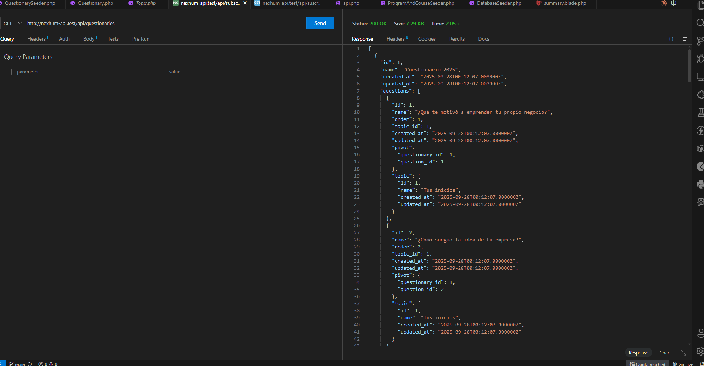Open the Manage gear icon
Image resolution: width=704 pixels, height=366 pixels.
click(700, 351)
